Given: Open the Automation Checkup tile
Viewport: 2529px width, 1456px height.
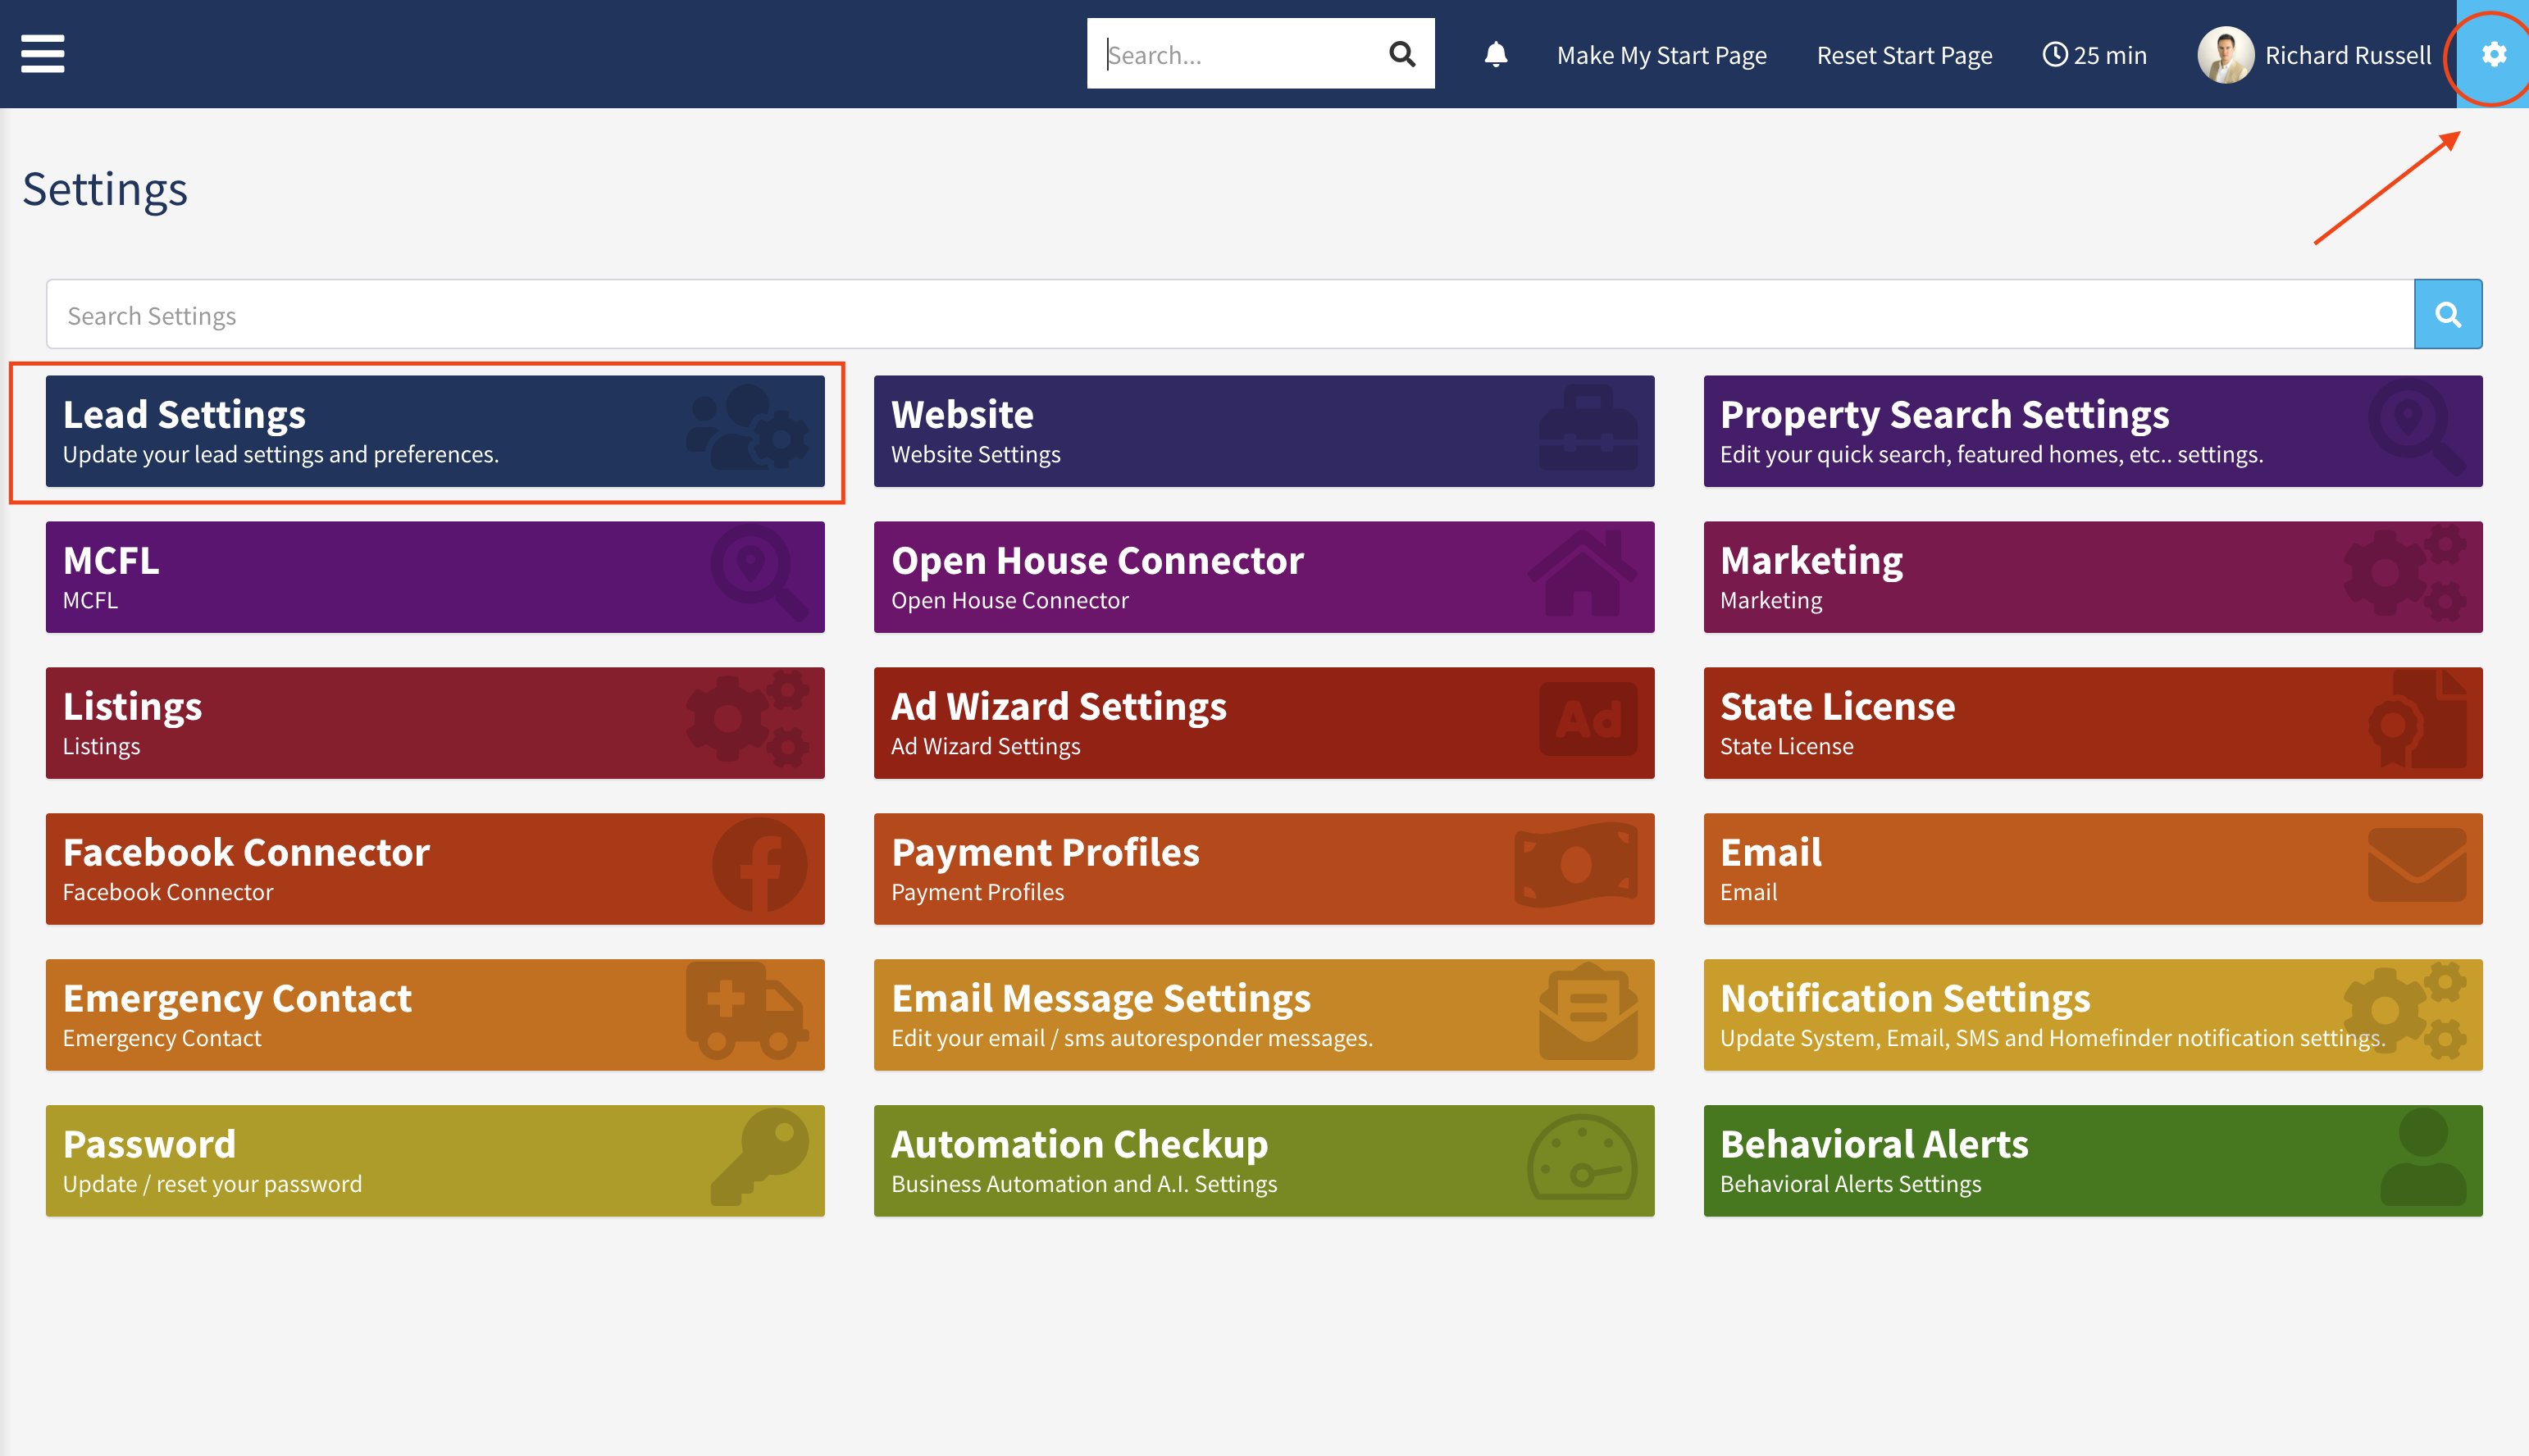Looking at the screenshot, I should click(x=1263, y=1160).
